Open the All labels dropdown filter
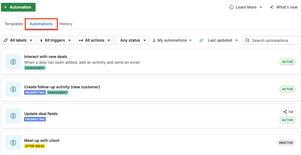The height and width of the screenshot is (155, 301). click(18, 40)
